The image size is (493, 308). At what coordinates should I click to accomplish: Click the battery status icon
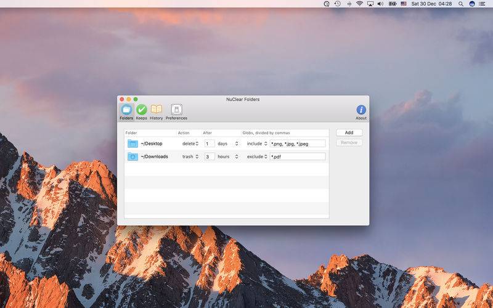[393, 4]
